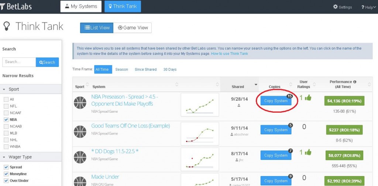Click $237 (ROI:18%) performance badge
Viewport: 378px width, 186px height.
(344, 130)
